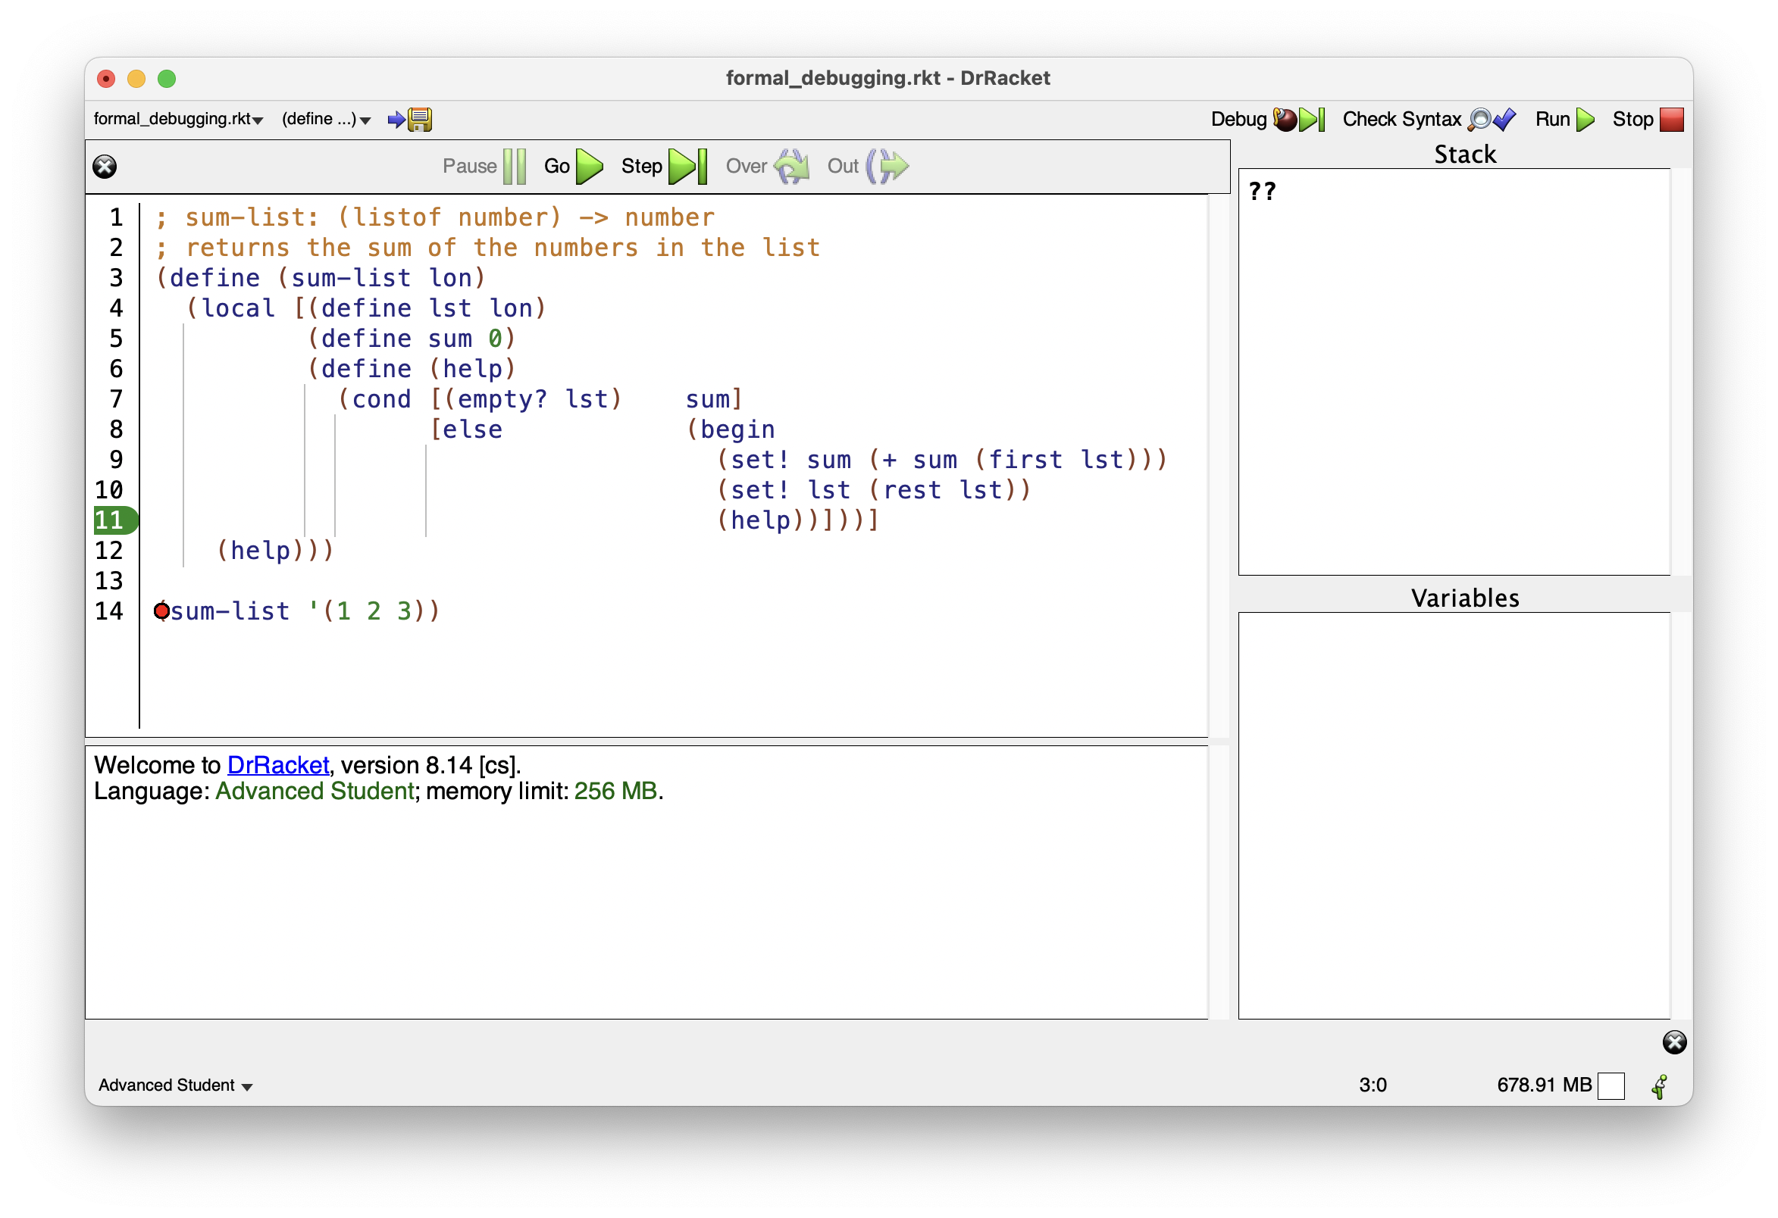Close the debugger panel with its X icon
The image size is (1778, 1218).
pyautogui.click(x=105, y=167)
